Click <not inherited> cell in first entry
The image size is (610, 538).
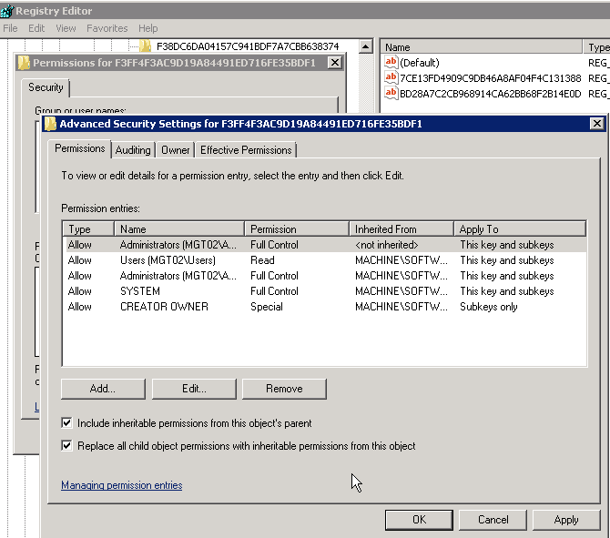pos(386,245)
